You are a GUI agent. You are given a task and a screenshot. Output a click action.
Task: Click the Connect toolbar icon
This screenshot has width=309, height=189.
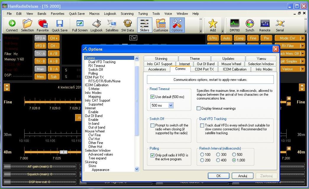(12, 25)
